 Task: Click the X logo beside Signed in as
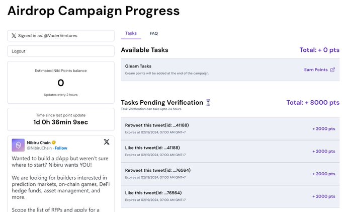tap(14, 36)
